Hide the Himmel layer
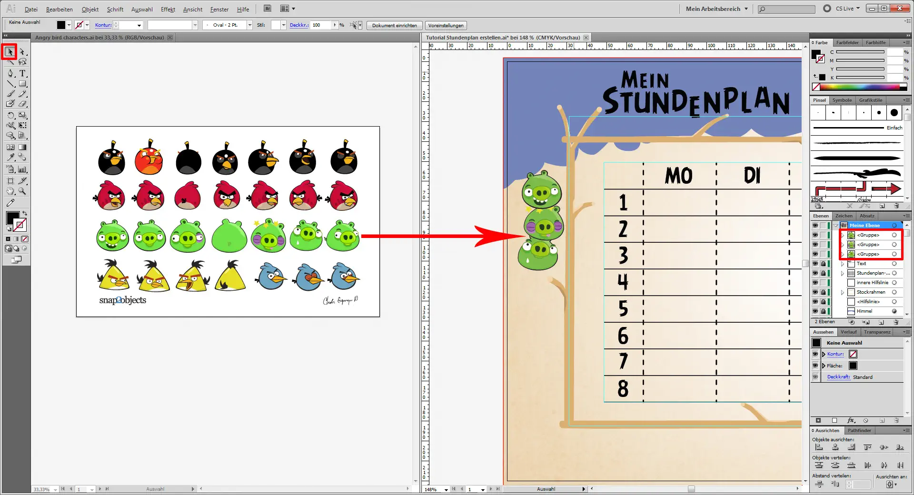This screenshot has width=914, height=495. 816,311
